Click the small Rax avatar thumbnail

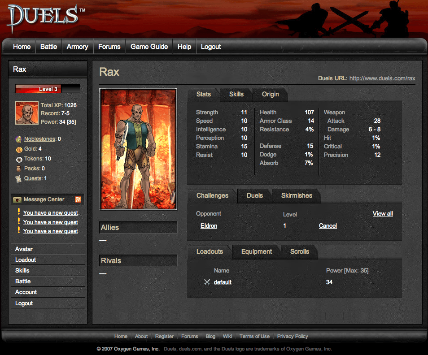coord(27,113)
